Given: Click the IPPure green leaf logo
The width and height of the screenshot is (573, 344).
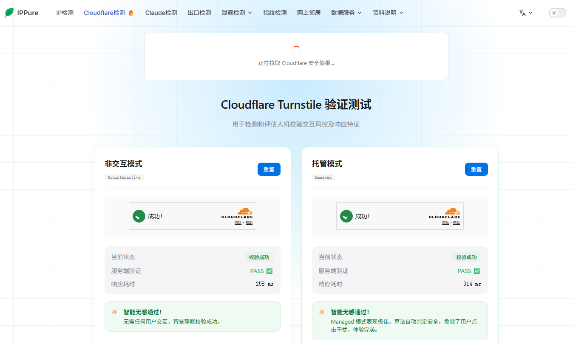Looking at the screenshot, I should [9, 13].
